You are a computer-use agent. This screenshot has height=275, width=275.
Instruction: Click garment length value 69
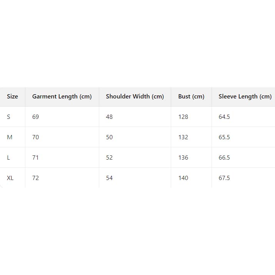click(36, 117)
